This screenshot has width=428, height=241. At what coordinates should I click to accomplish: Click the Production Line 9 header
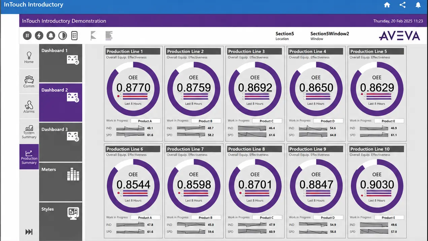pos(316,149)
